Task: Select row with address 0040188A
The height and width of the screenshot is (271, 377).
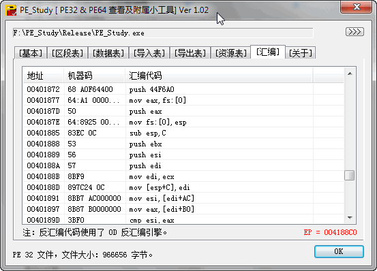Action: pos(183,165)
